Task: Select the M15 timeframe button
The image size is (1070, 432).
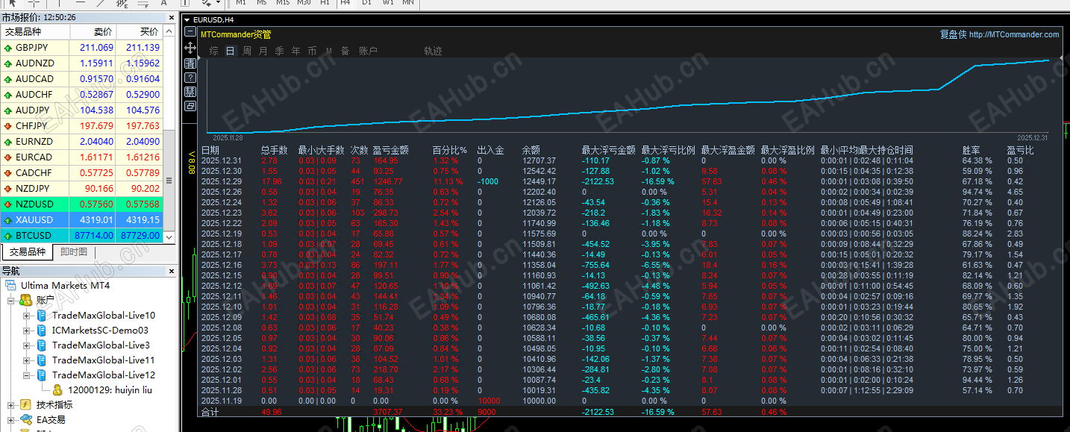Action: coord(283,3)
